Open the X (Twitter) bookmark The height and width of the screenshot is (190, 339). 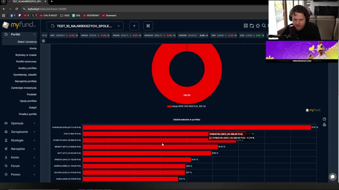(x=34, y=16)
